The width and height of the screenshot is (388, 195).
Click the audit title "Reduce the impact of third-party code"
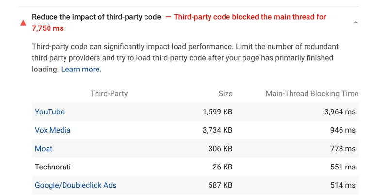pyautogui.click(x=97, y=17)
